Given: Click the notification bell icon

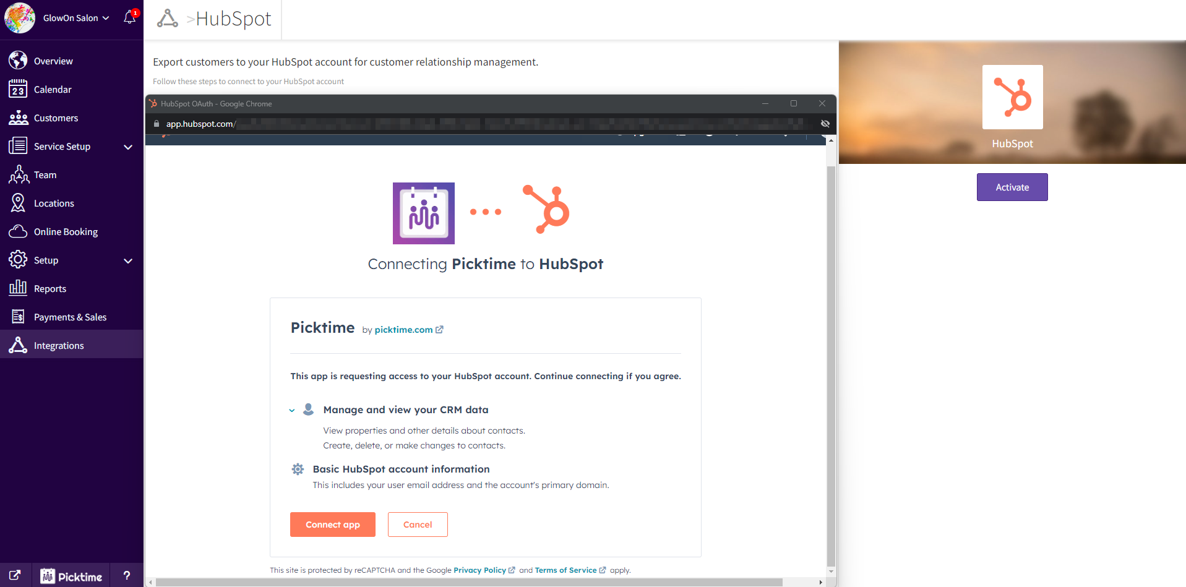Looking at the screenshot, I should point(129,17).
